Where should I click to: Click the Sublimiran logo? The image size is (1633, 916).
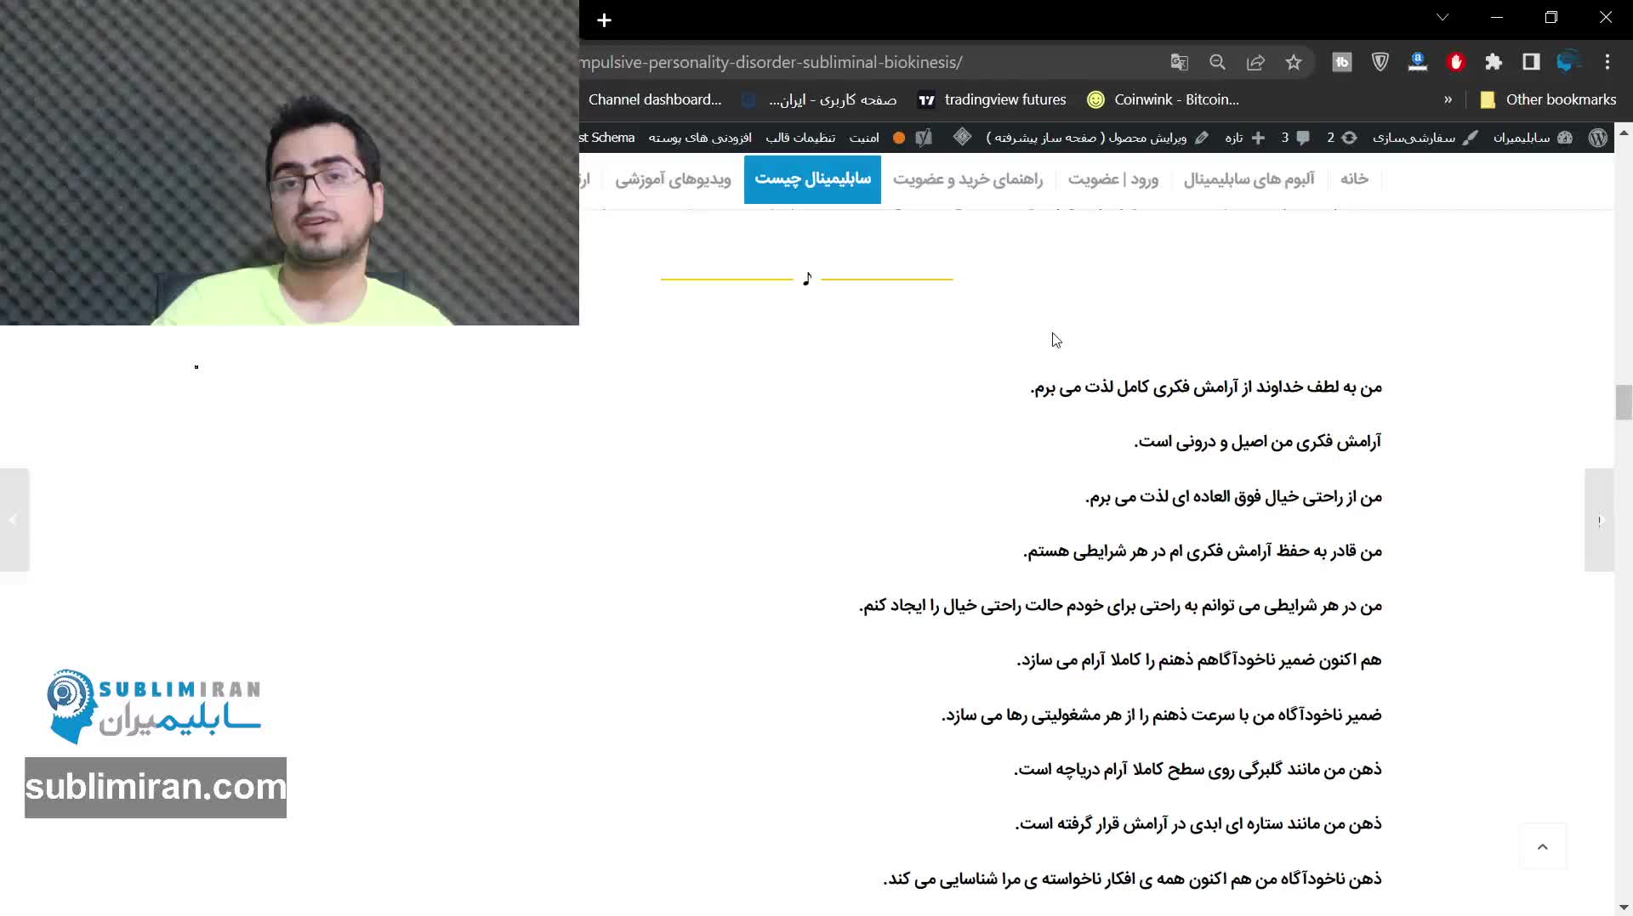pyautogui.click(x=154, y=707)
